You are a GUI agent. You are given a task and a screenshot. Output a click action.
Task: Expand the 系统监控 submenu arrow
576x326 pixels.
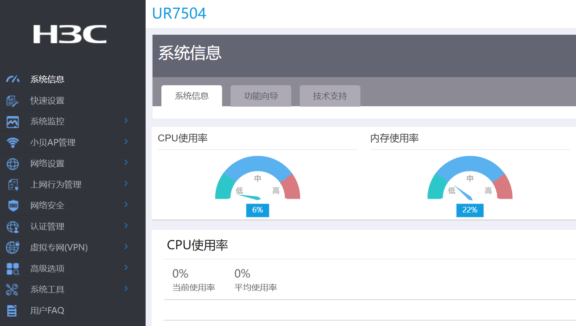126,120
